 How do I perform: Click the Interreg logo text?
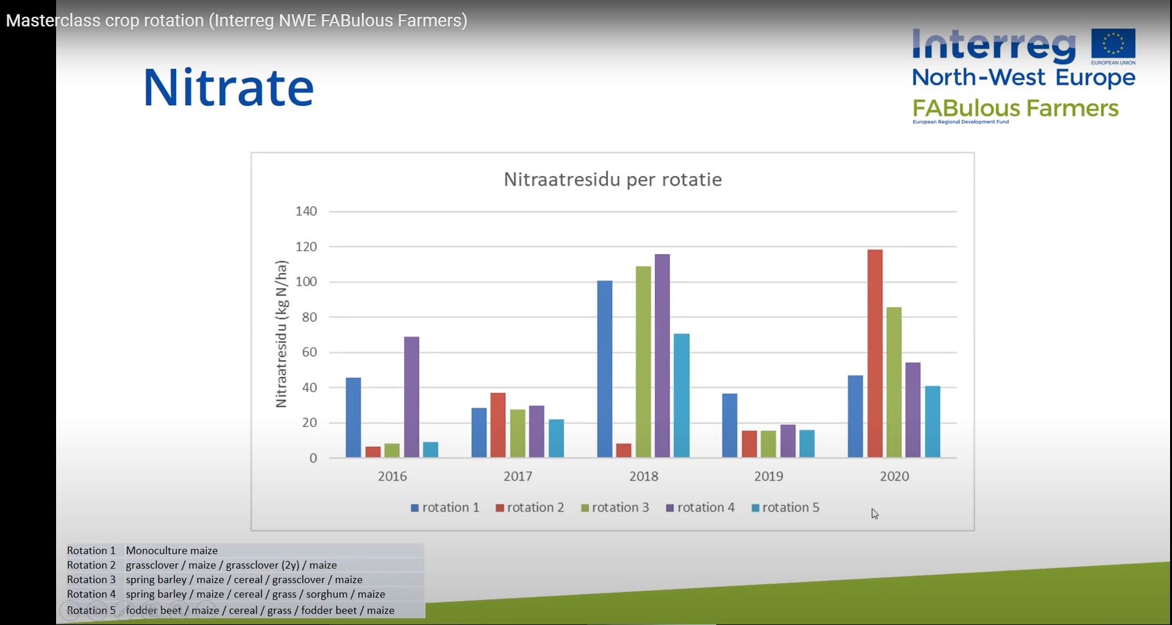click(993, 46)
